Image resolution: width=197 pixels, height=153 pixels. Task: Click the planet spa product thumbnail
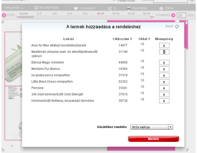click(x=13, y=63)
